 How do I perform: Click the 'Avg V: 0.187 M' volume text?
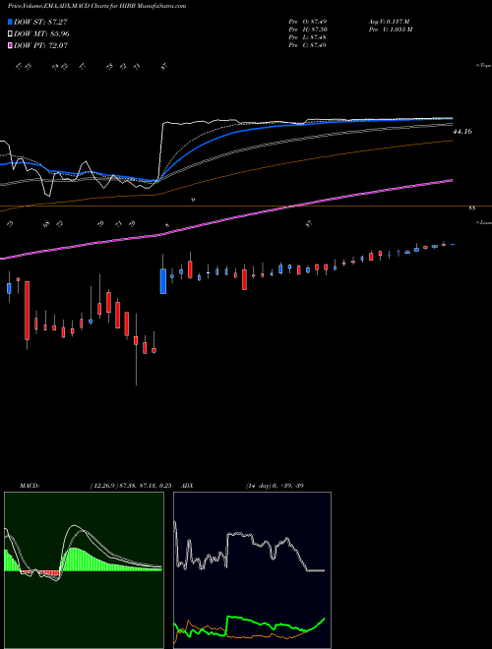(389, 22)
